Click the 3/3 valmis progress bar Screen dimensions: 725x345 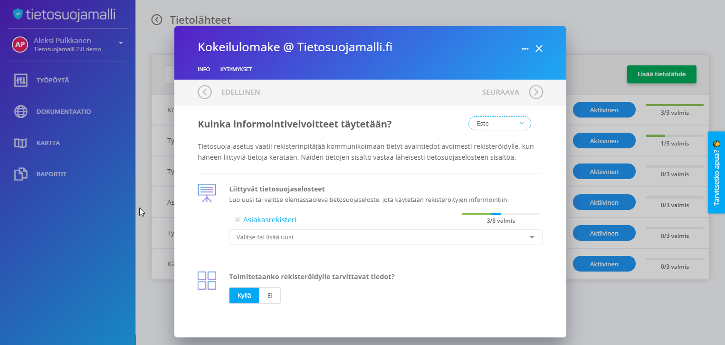(x=675, y=105)
